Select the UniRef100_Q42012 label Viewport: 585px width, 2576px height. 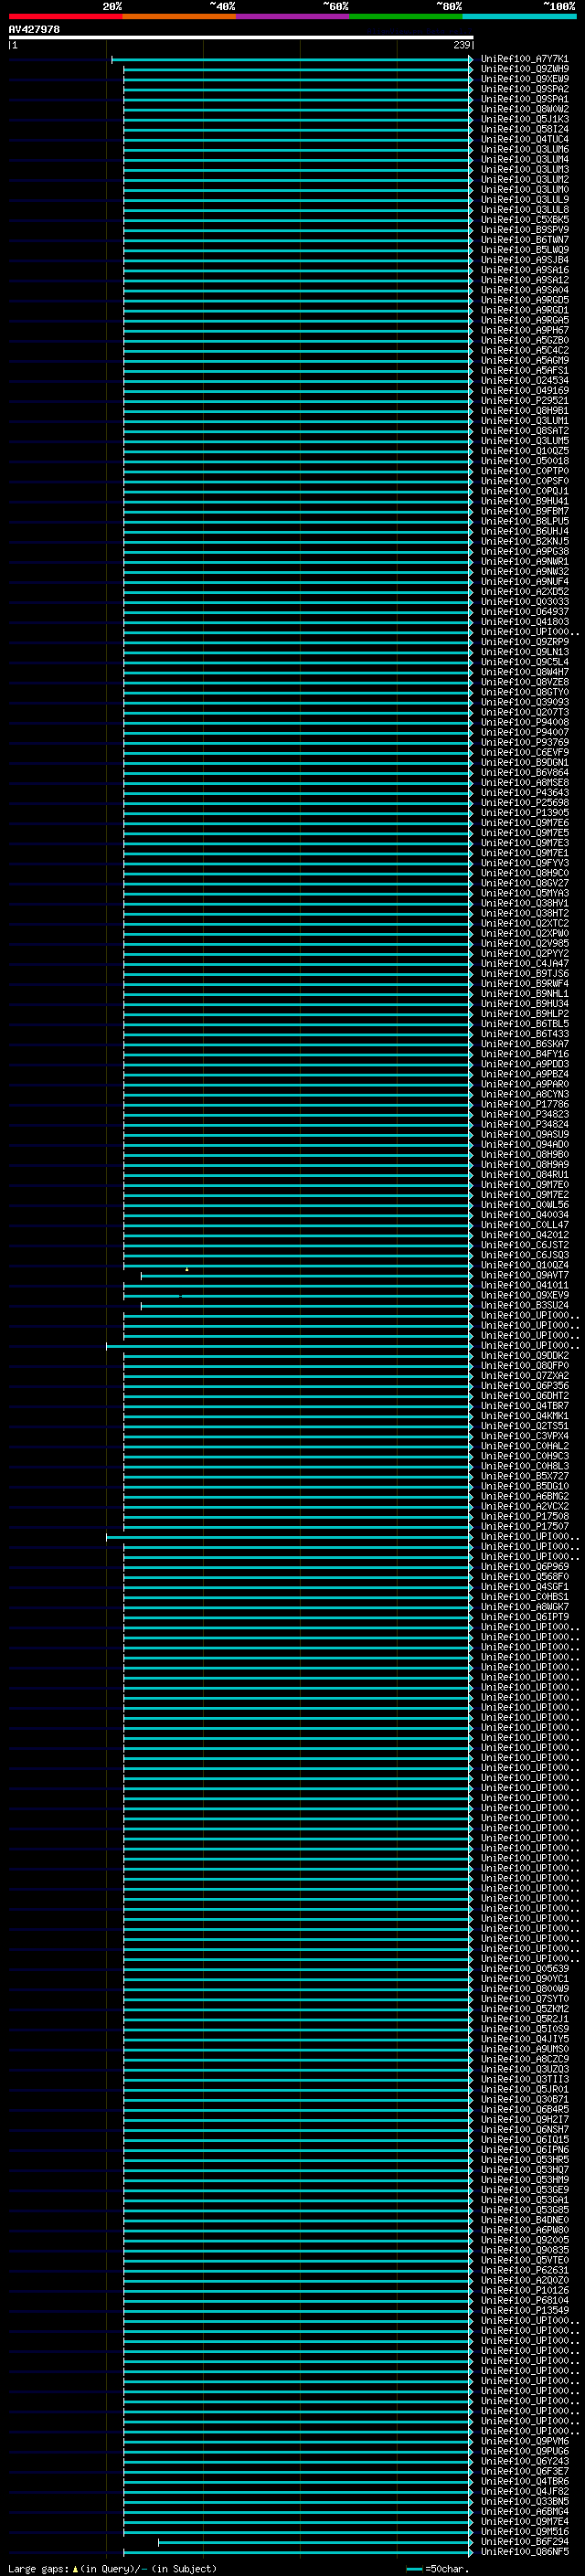coord(524,1235)
